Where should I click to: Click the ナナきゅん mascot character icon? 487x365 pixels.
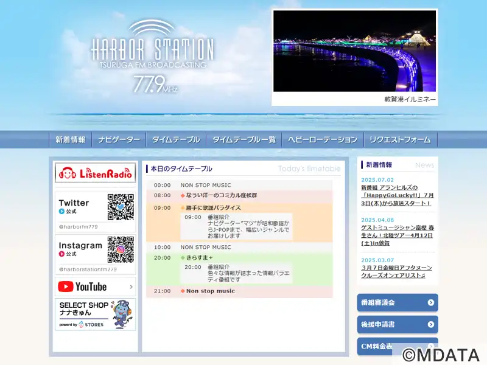[122, 314]
